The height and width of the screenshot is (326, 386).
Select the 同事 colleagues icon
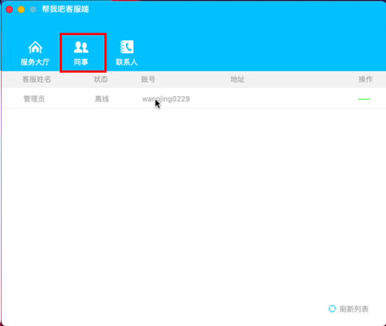(x=81, y=47)
